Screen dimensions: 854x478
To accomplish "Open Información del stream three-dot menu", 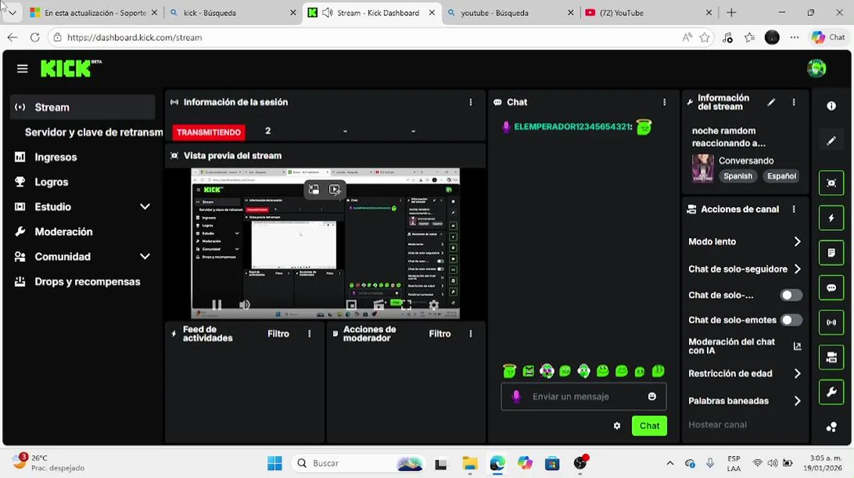I will coord(793,102).
